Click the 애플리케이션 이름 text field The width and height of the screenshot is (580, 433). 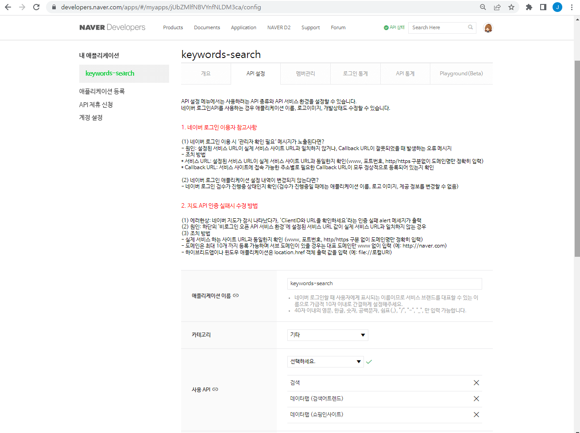pos(384,283)
